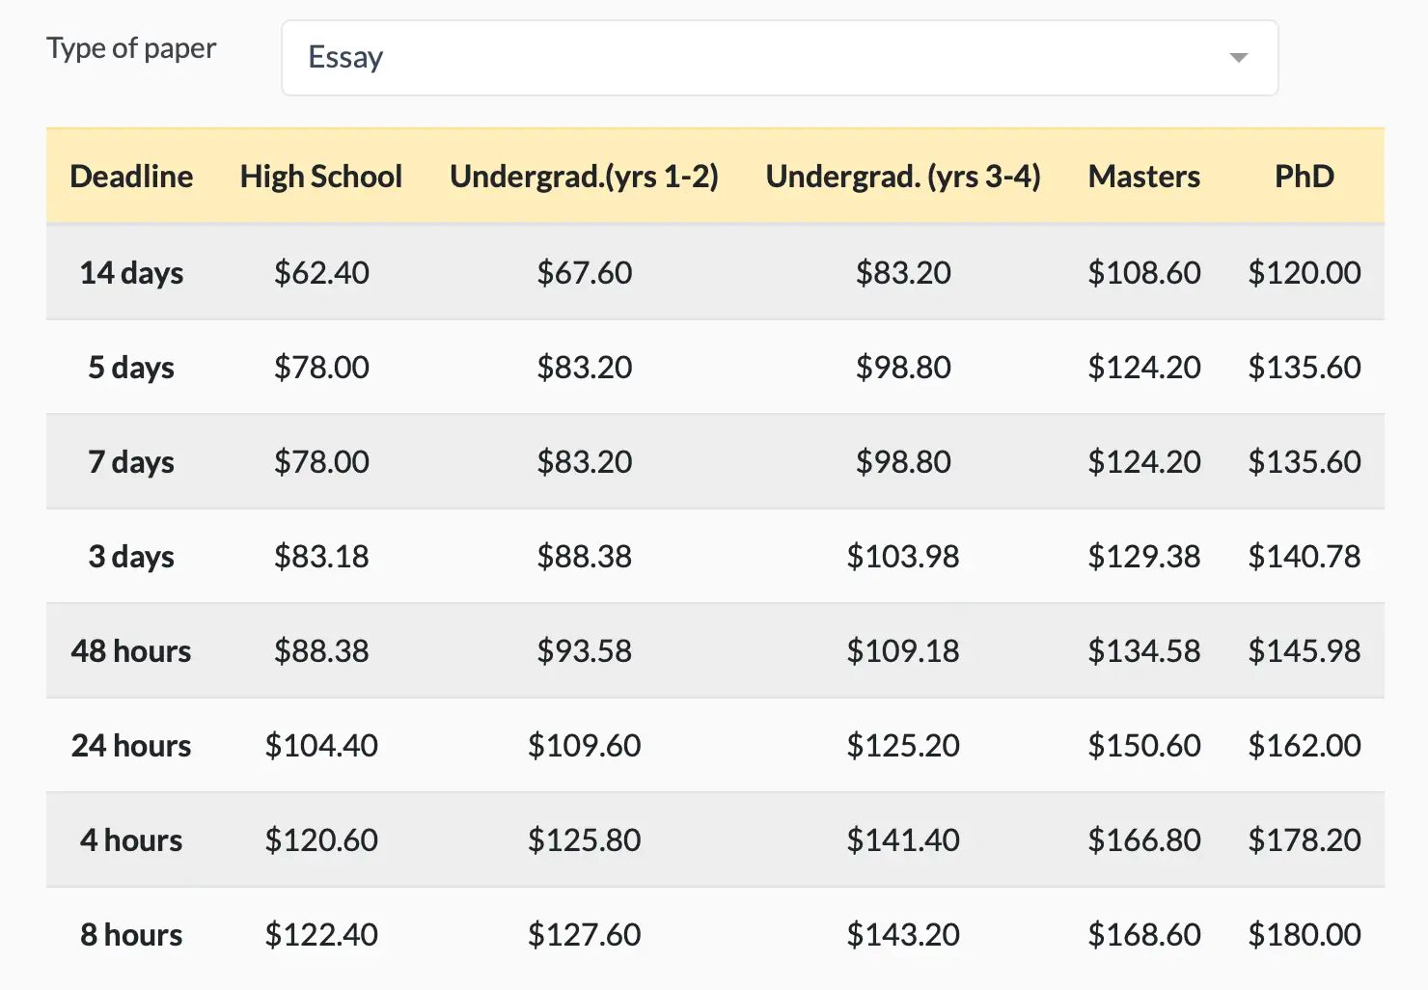The height and width of the screenshot is (990, 1428).
Task: Click the Type of paper label
Action: (x=131, y=47)
